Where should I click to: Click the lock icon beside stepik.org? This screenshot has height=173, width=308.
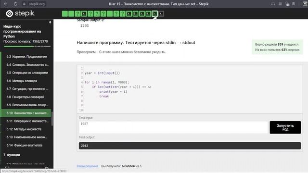[24, 4]
